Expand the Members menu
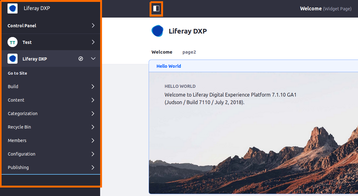 point(93,140)
